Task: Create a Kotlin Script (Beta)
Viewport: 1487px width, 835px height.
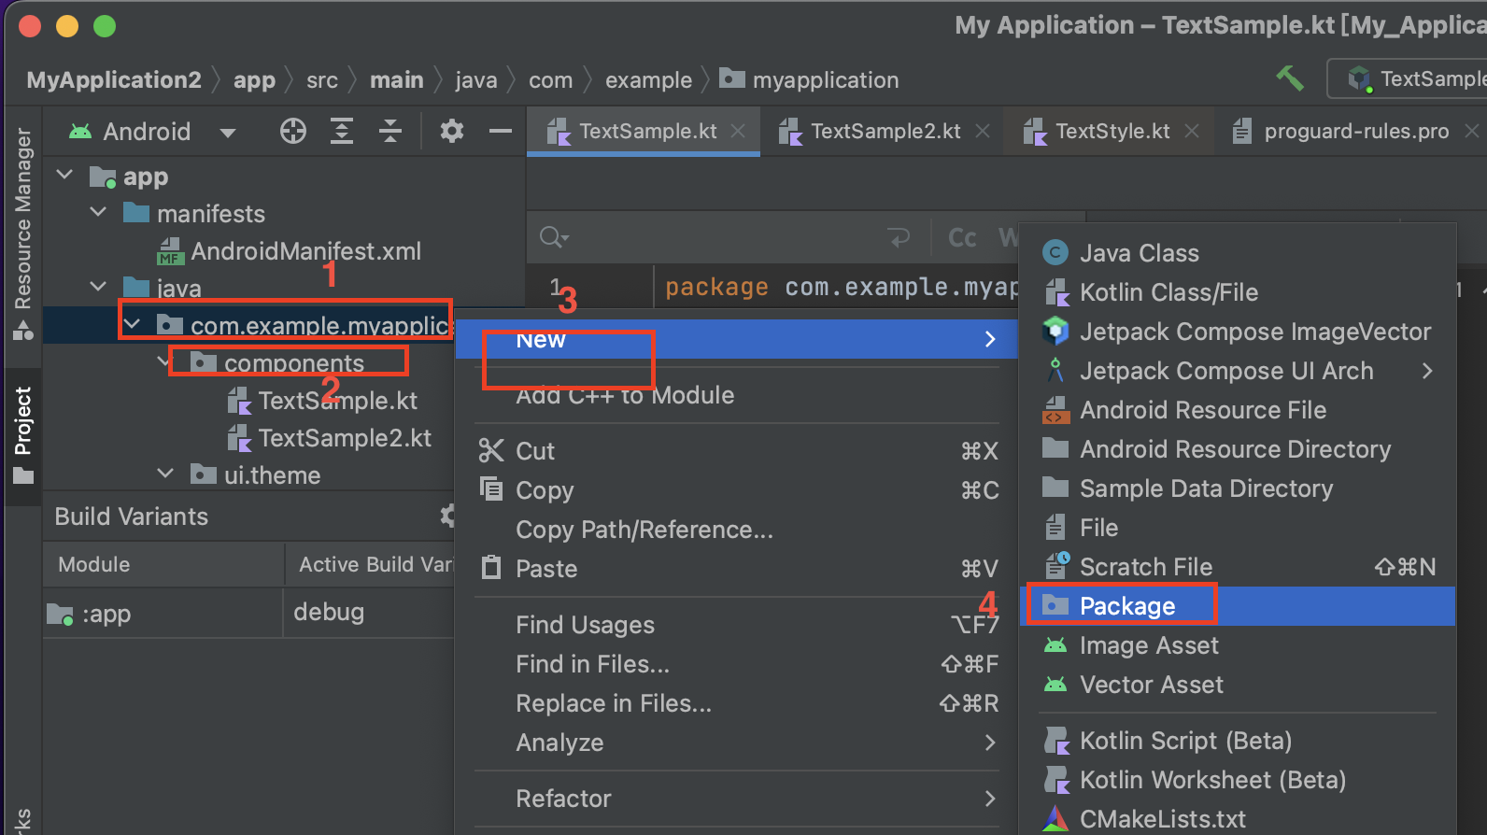Action: point(1238,741)
